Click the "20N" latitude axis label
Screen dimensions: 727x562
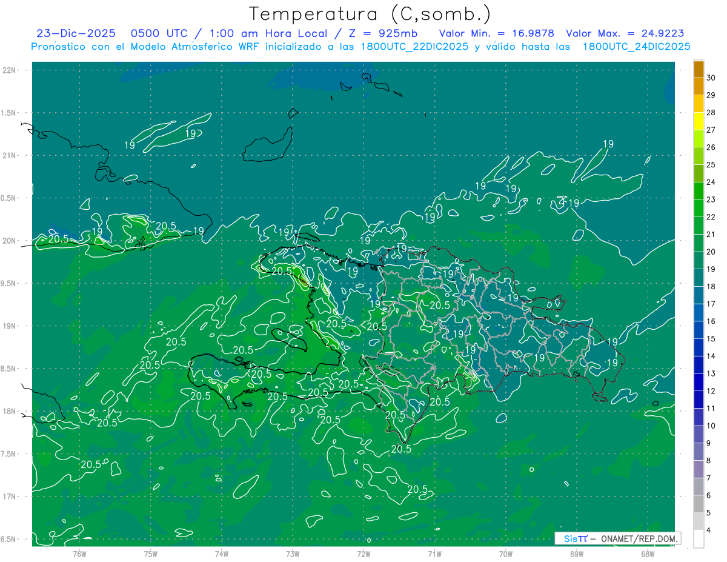pos(9,241)
